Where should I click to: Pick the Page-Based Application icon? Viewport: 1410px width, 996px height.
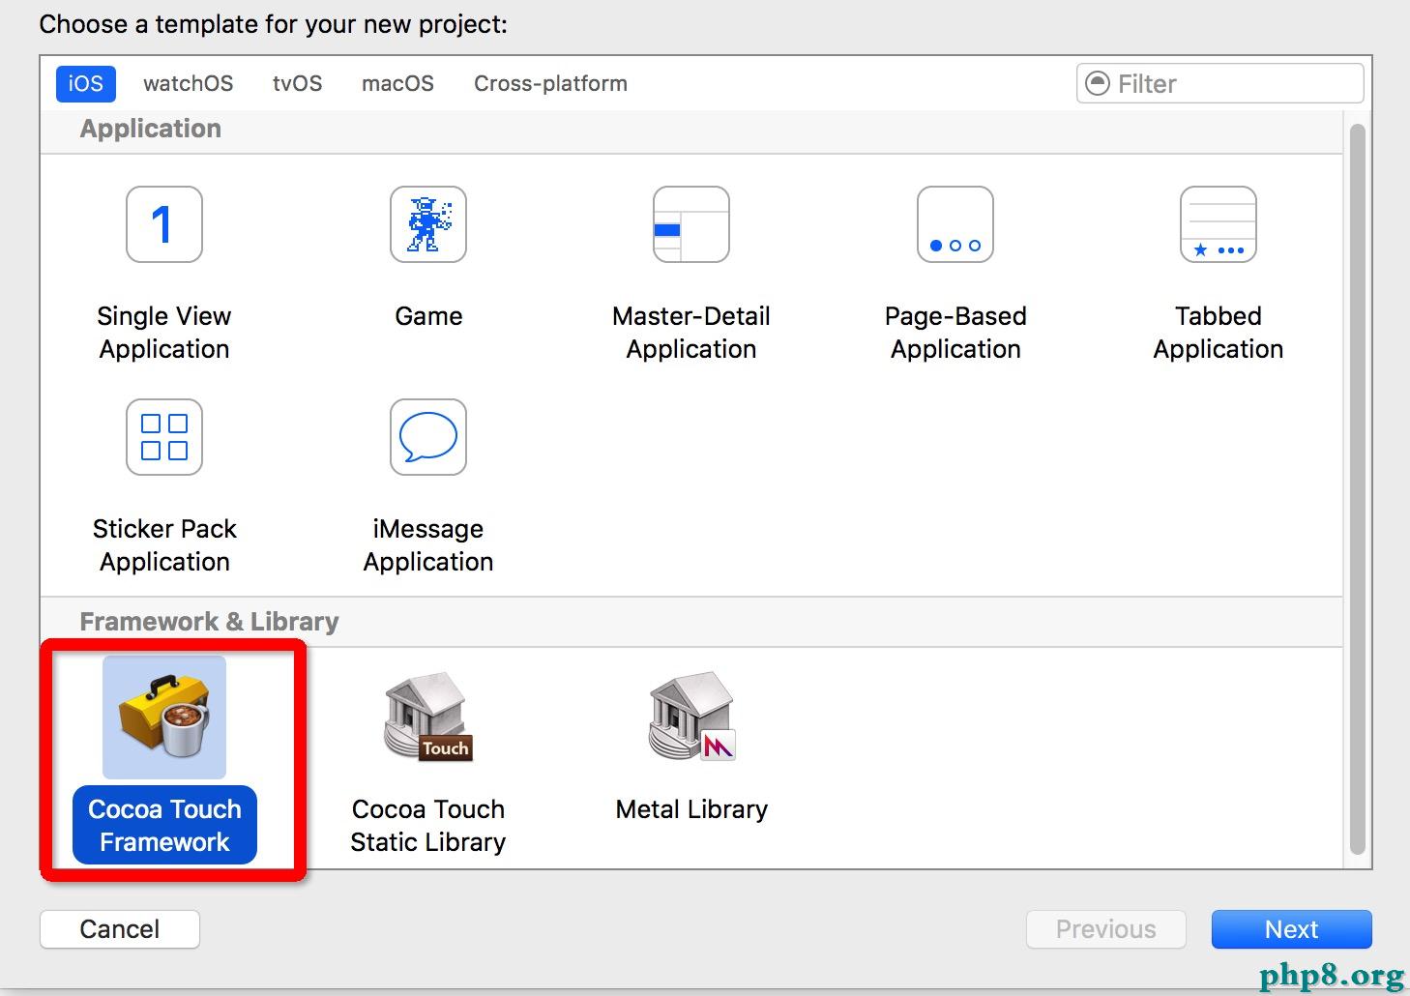[955, 224]
